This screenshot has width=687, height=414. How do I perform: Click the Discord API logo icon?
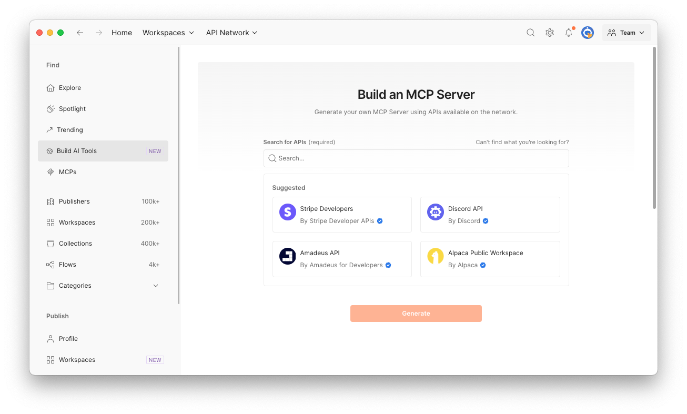[x=436, y=212]
